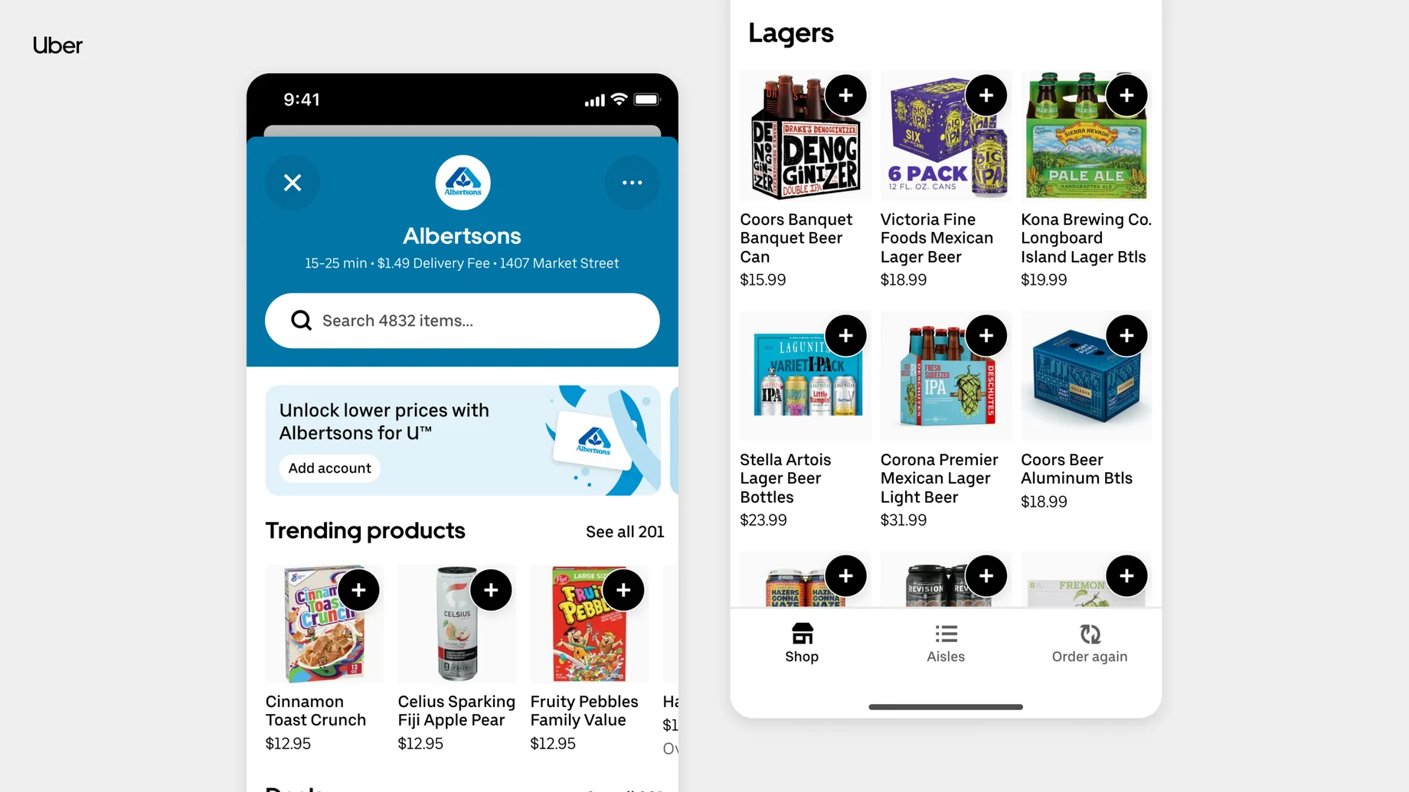
Task: Add Coors Beer Aluminum Btls to cart
Action: point(1126,336)
